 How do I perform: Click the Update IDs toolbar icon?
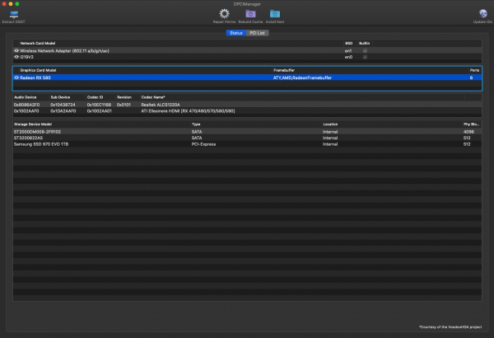coord(482,13)
